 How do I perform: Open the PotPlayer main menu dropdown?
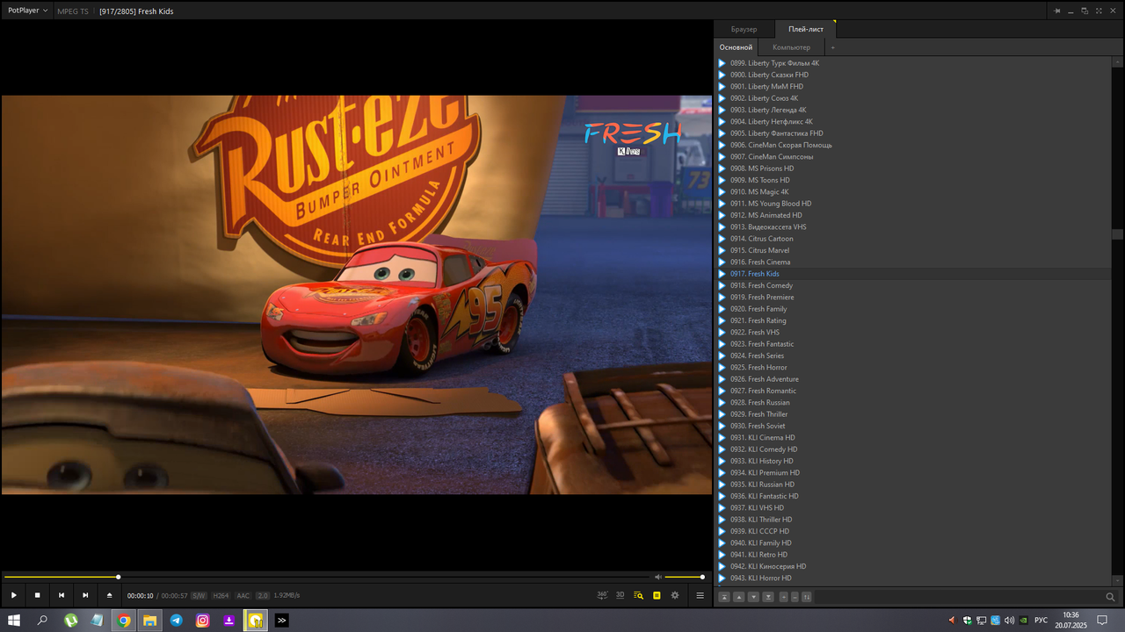(x=27, y=11)
